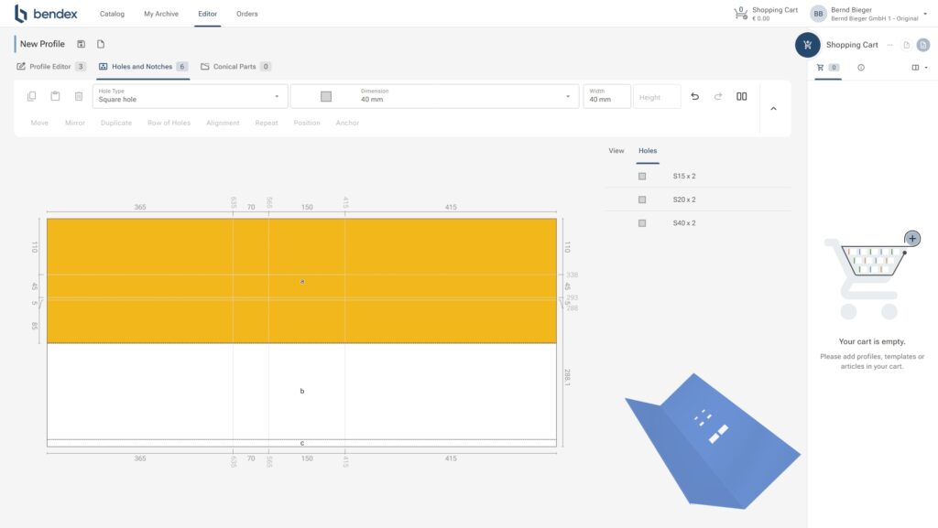Open the Orders page link
The width and height of the screenshot is (938, 528).
tap(246, 14)
